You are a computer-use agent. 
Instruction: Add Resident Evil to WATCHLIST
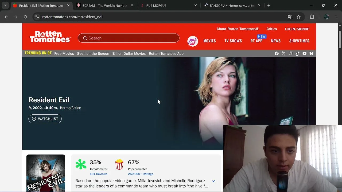pyautogui.click(x=45, y=119)
